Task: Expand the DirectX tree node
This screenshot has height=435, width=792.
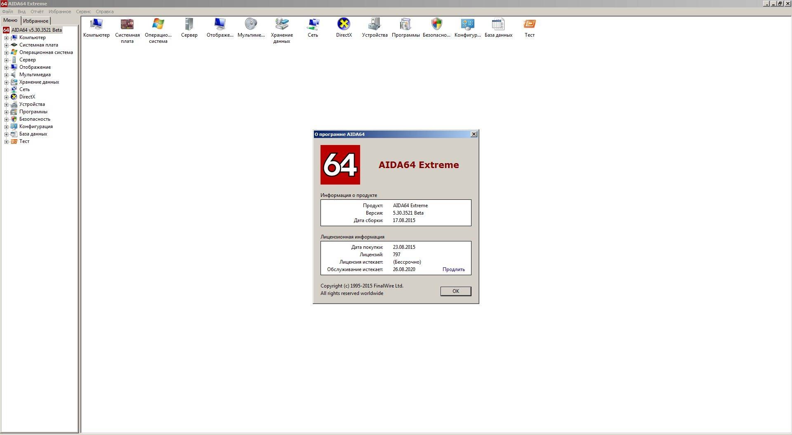Action: click(6, 97)
